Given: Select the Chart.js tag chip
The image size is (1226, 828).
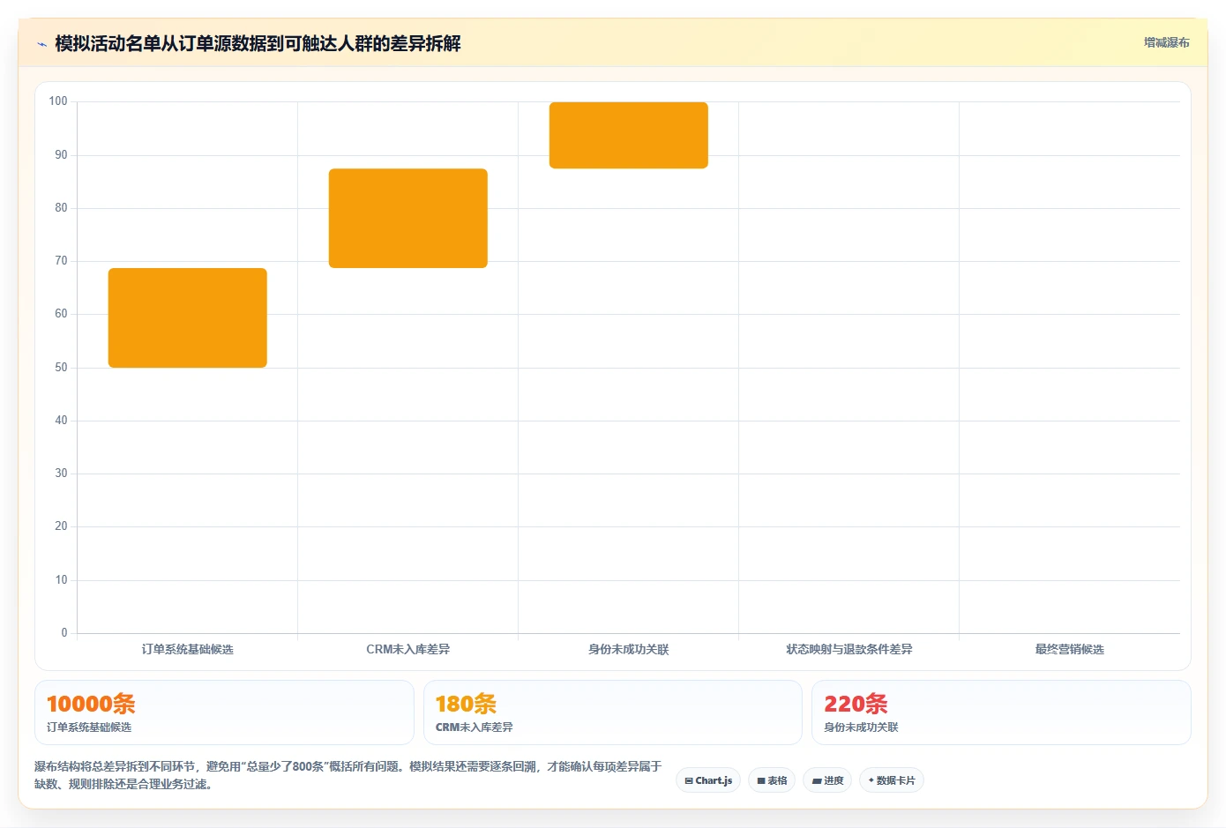Looking at the screenshot, I should pyautogui.click(x=708, y=780).
